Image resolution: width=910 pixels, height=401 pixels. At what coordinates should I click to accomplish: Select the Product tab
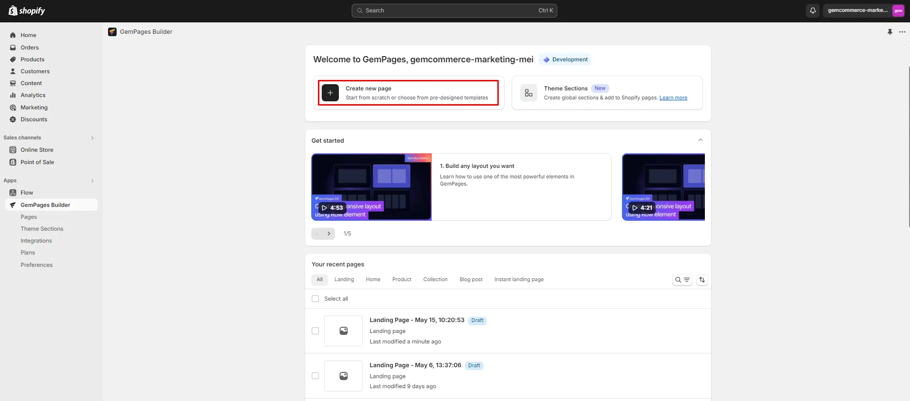402,280
